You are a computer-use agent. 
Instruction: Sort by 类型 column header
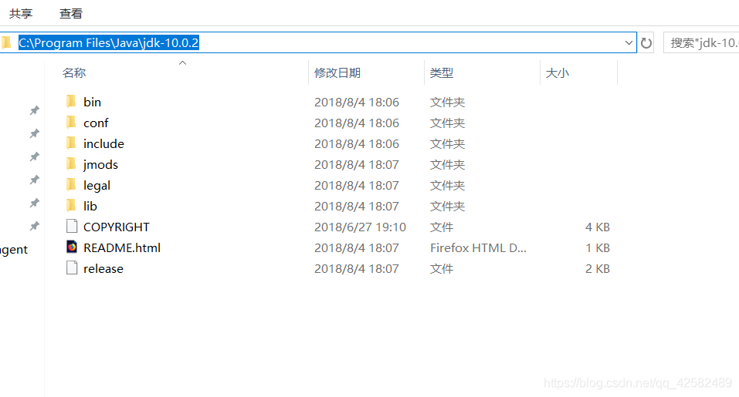click(x=442, y=73)
